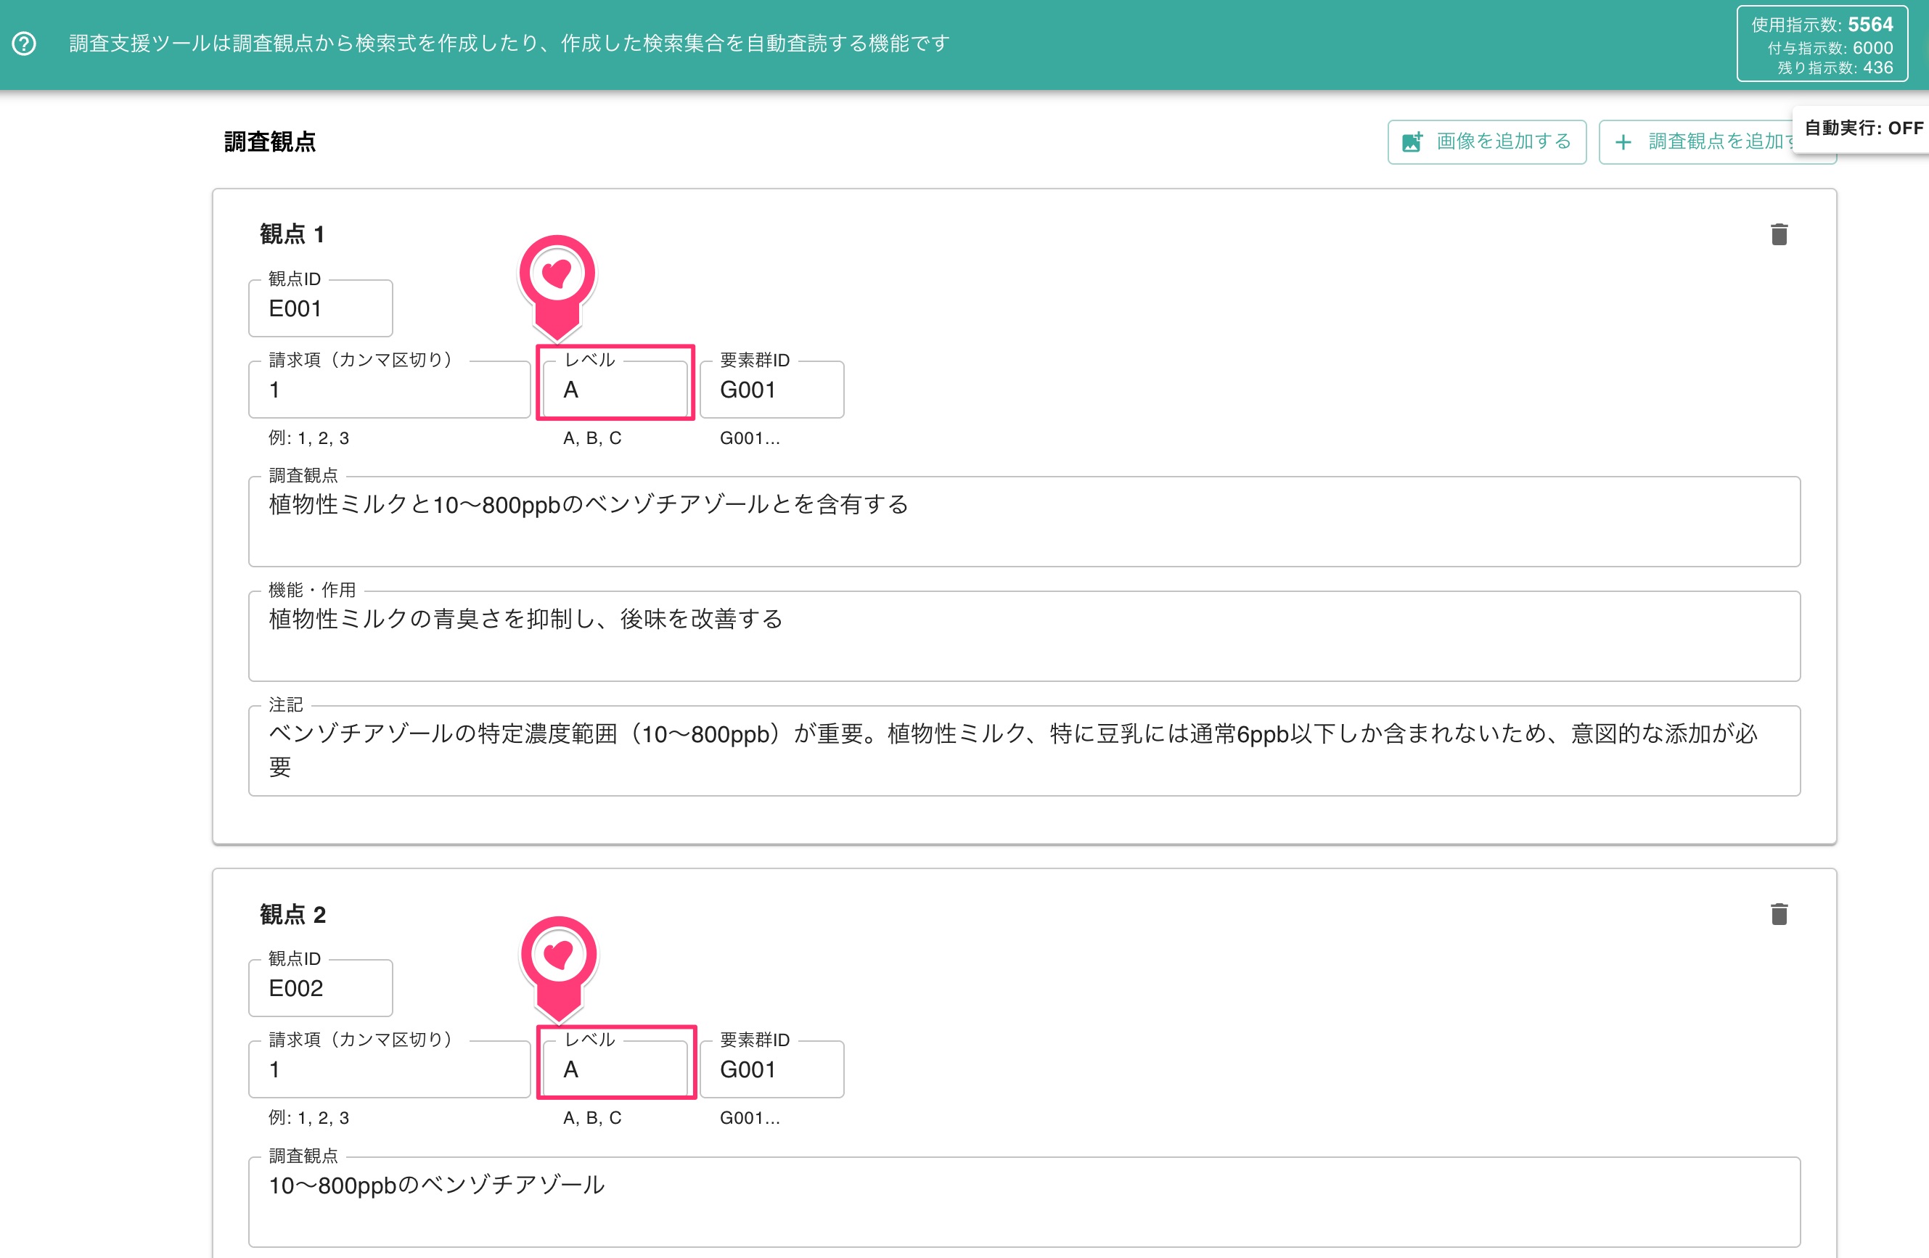Click the 観点 1 heading

(x=292, y=235)
